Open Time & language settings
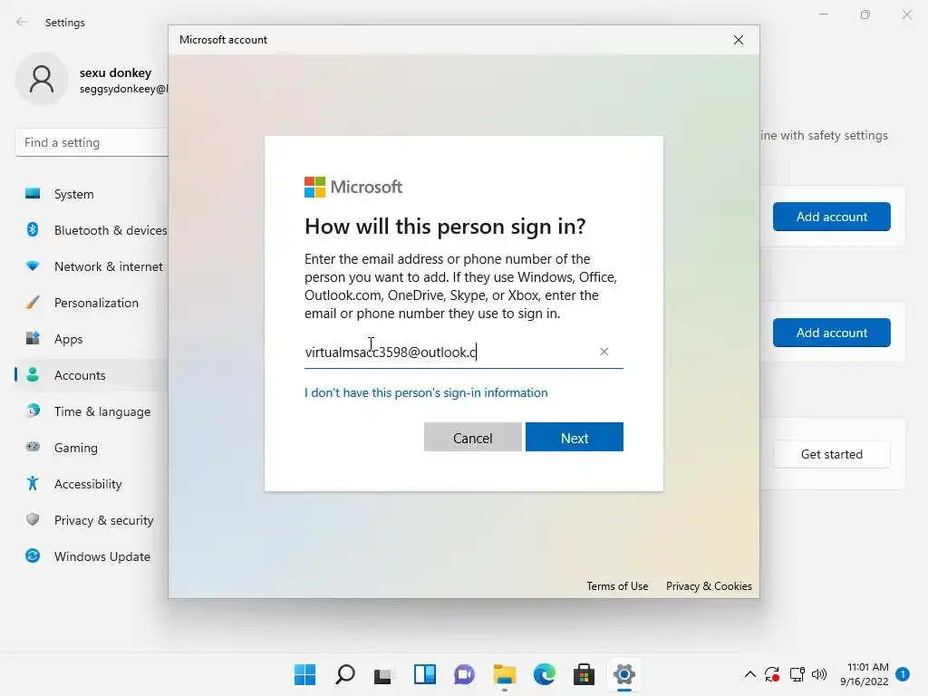The width and height of the screenshot is (928, 696). 92,411
